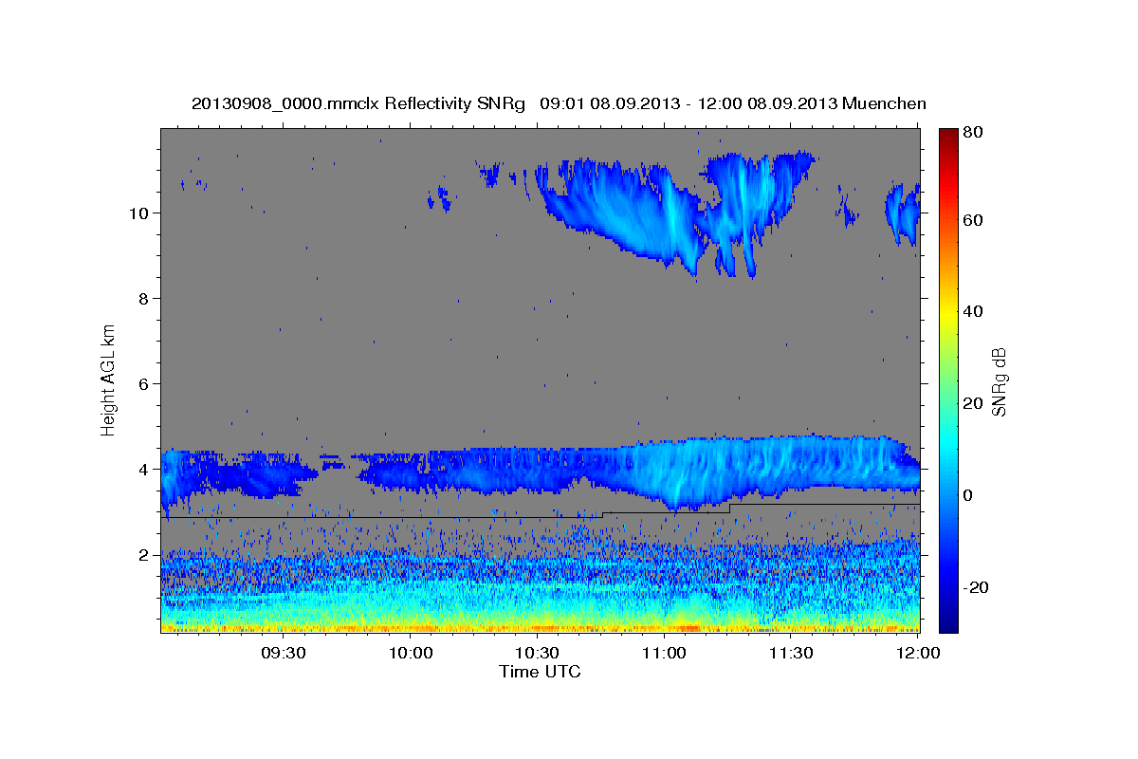Pick the yellow region of the colorbar
1138x759 pixels.
tap(947, 313)
